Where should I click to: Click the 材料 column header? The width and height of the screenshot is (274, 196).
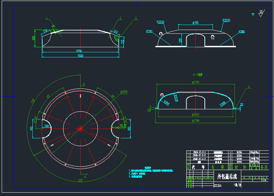[240, 167]
